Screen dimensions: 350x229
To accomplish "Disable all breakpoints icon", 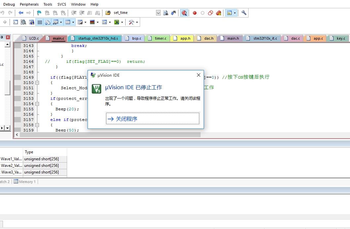I will tap(210, 13).
